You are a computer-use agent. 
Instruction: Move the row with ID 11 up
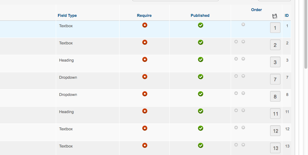point(236,111)
